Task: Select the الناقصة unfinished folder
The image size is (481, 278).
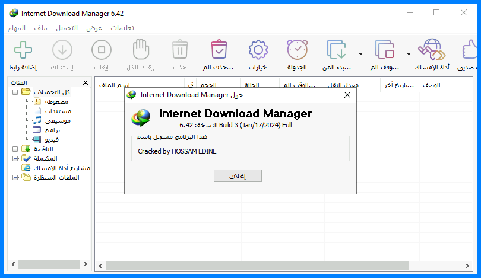Action: coord(43,149)
